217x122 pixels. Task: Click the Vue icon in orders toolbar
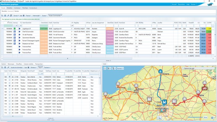point(24,16)
